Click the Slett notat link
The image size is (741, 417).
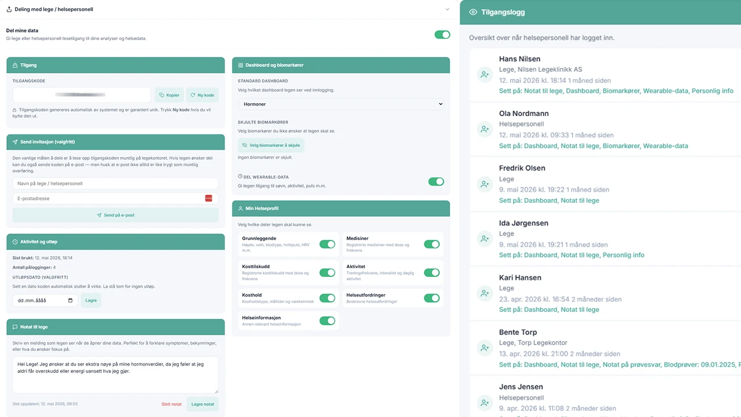tap(171, 404)
